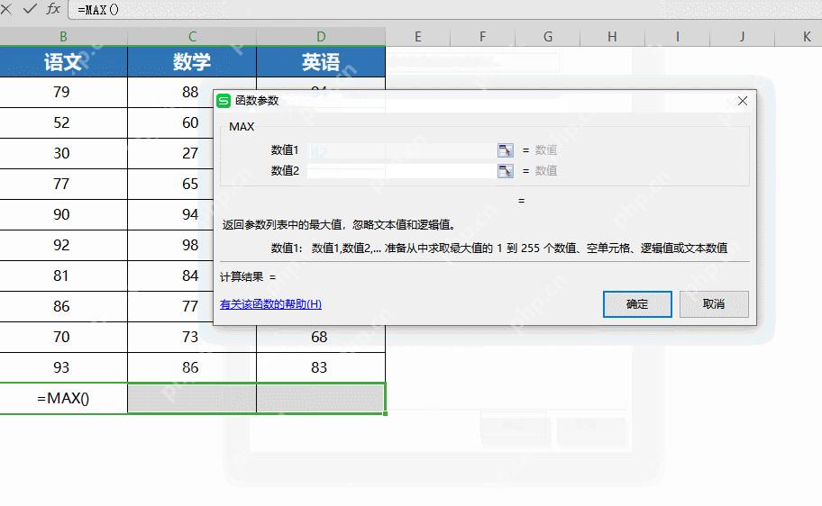Select column C header
The height and width of the screenshot is (506, 822).
pyautogui.click(x=192, y=37)
